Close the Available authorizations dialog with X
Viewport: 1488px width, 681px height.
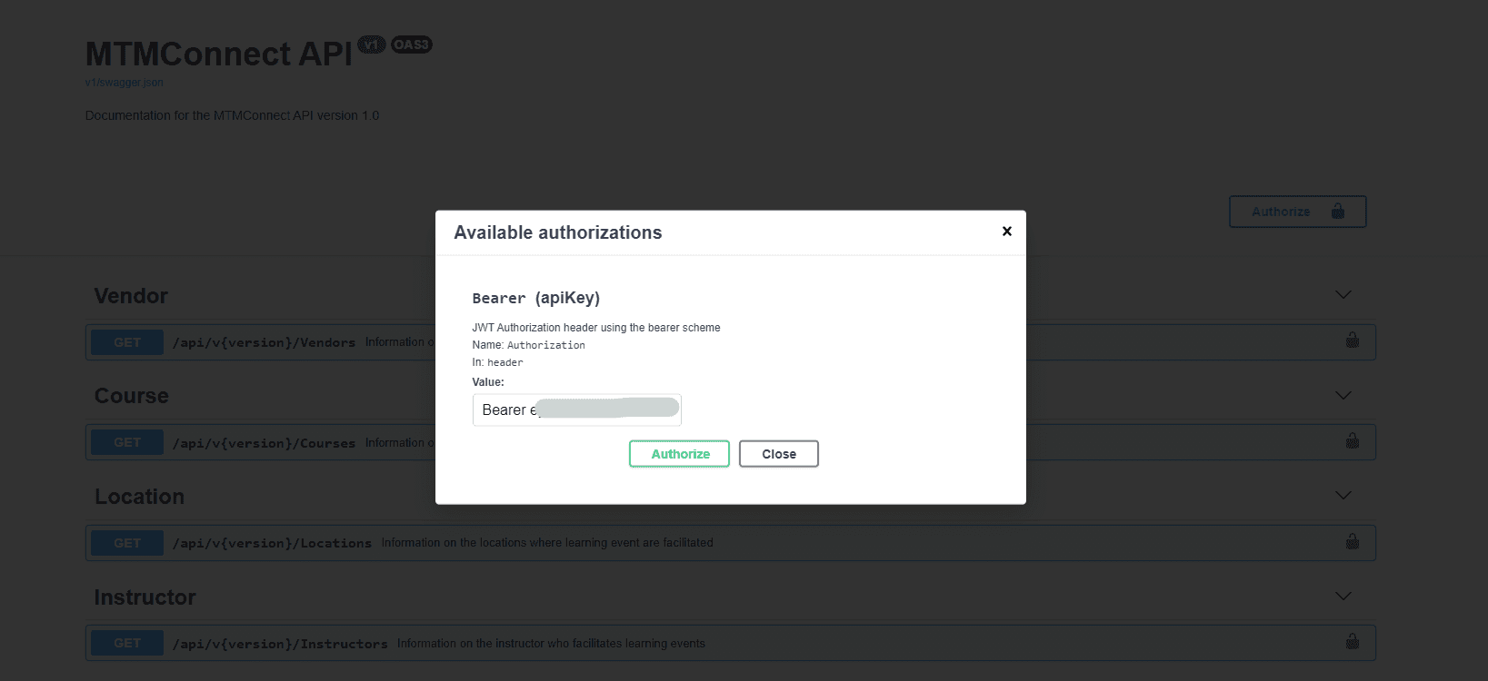pyautogui.click(x=1006, y=232)
